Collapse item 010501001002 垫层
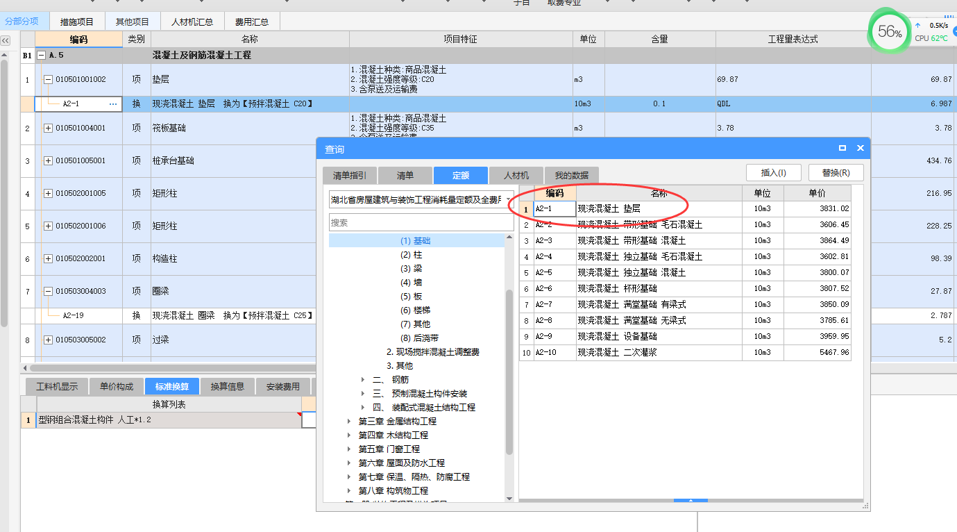Image resolution: width=957 pixels, height=532 pixels. (48, 79)
